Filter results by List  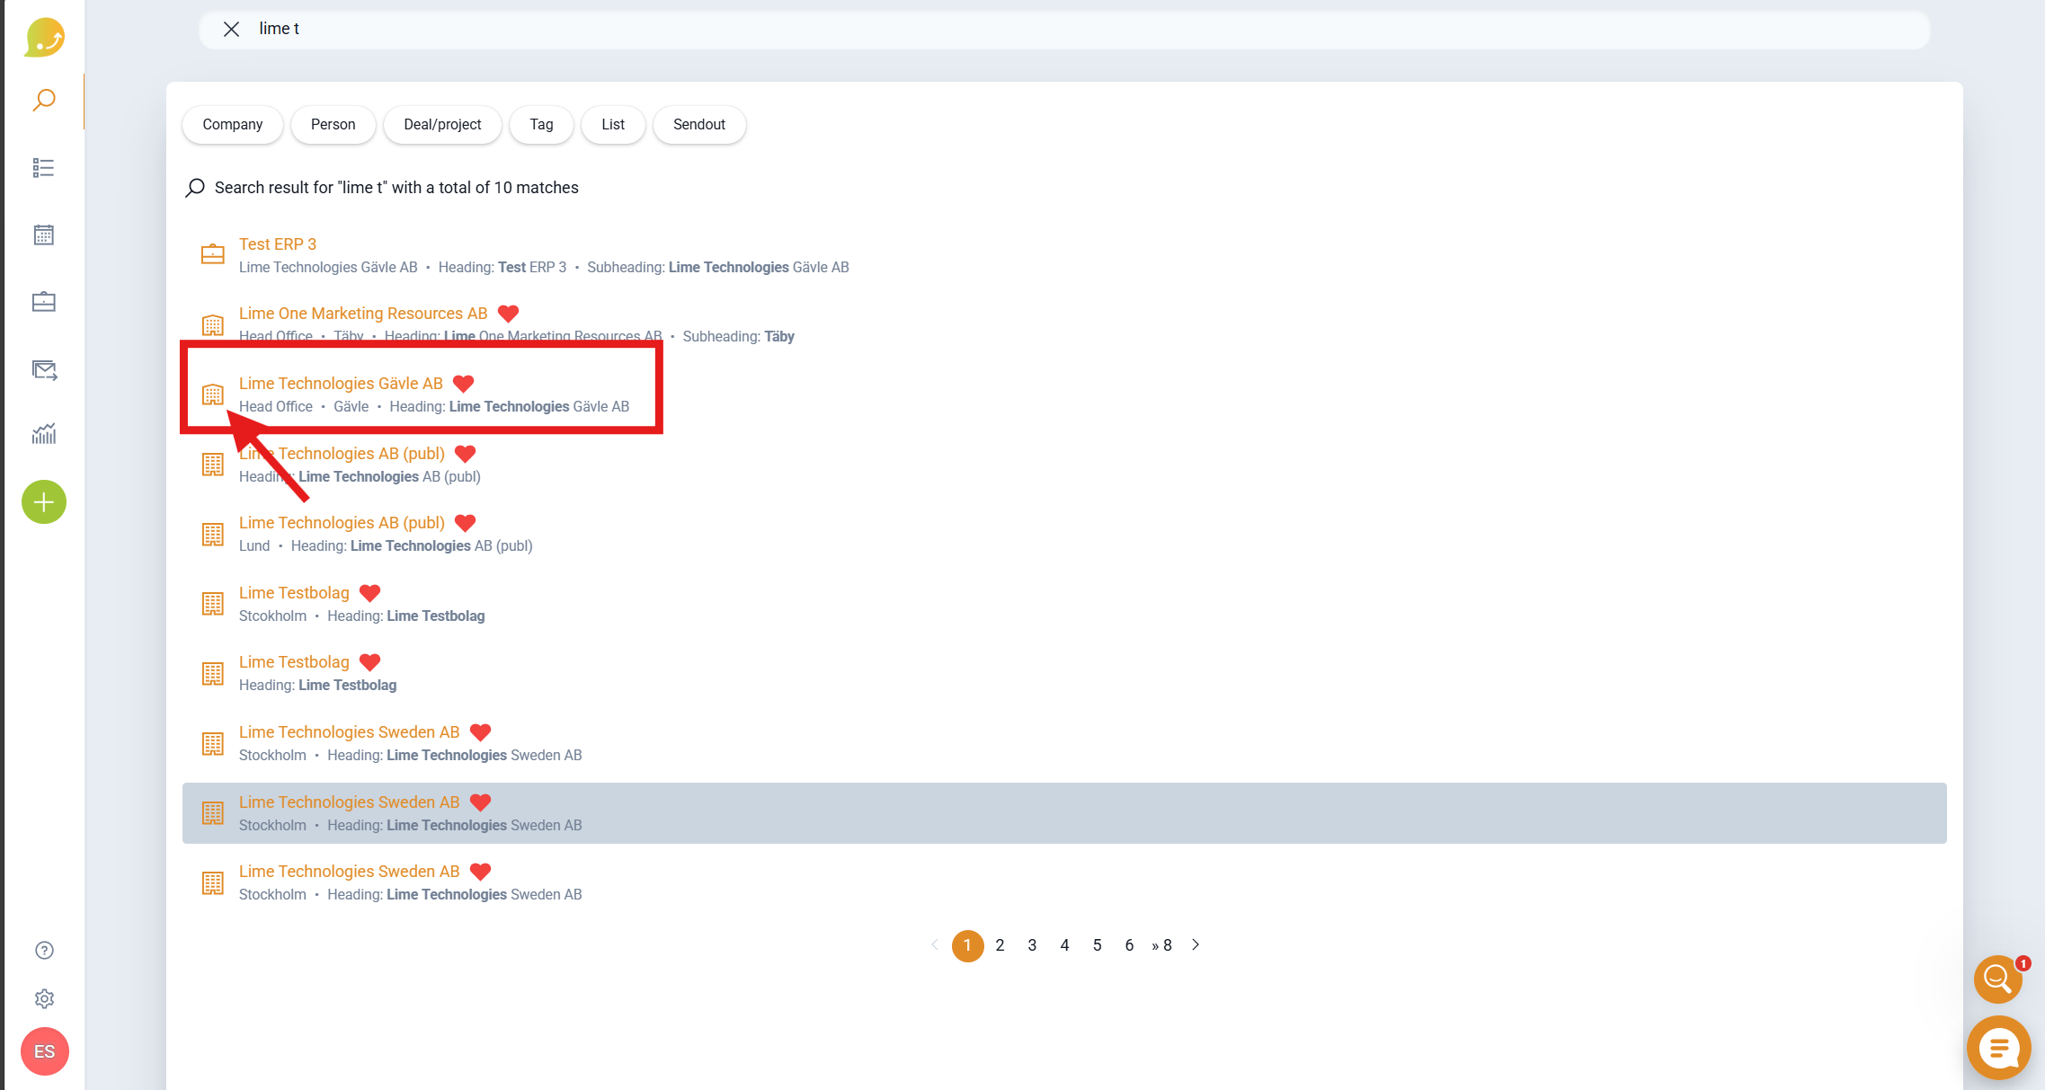613,125
